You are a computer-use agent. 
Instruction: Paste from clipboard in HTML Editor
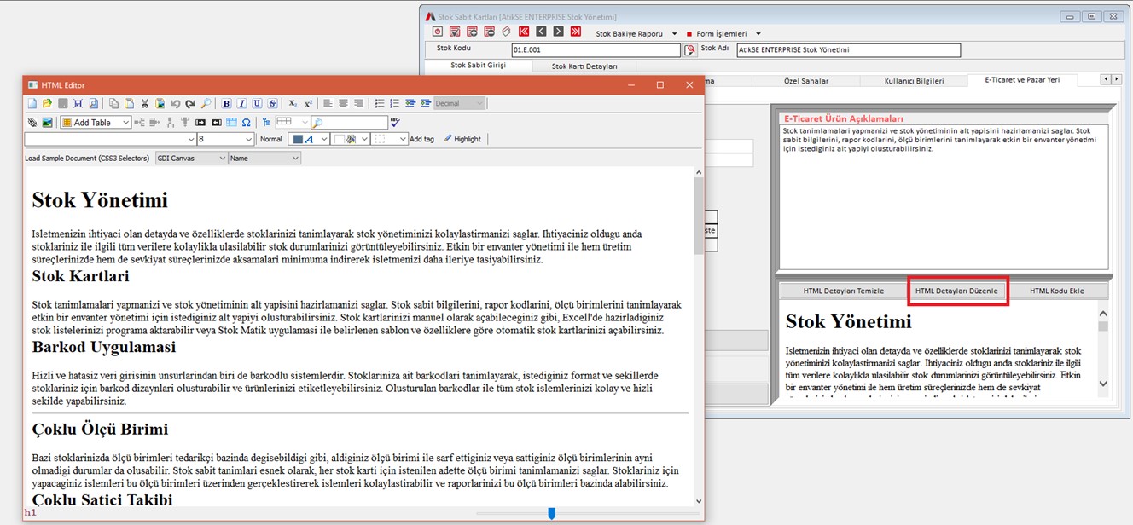pyautogui.click(x=130, y=103)
